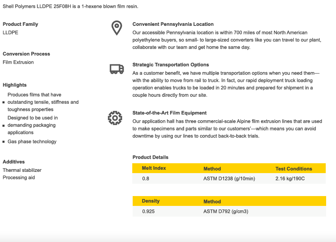
Task: Click the Product Family label
Action: click(21, 24)
